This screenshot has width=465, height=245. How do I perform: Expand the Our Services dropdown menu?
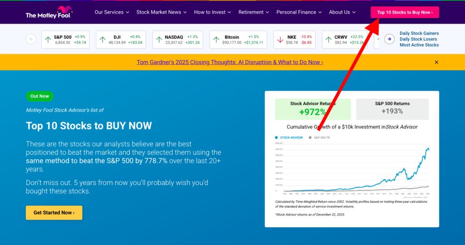(112, 12)
